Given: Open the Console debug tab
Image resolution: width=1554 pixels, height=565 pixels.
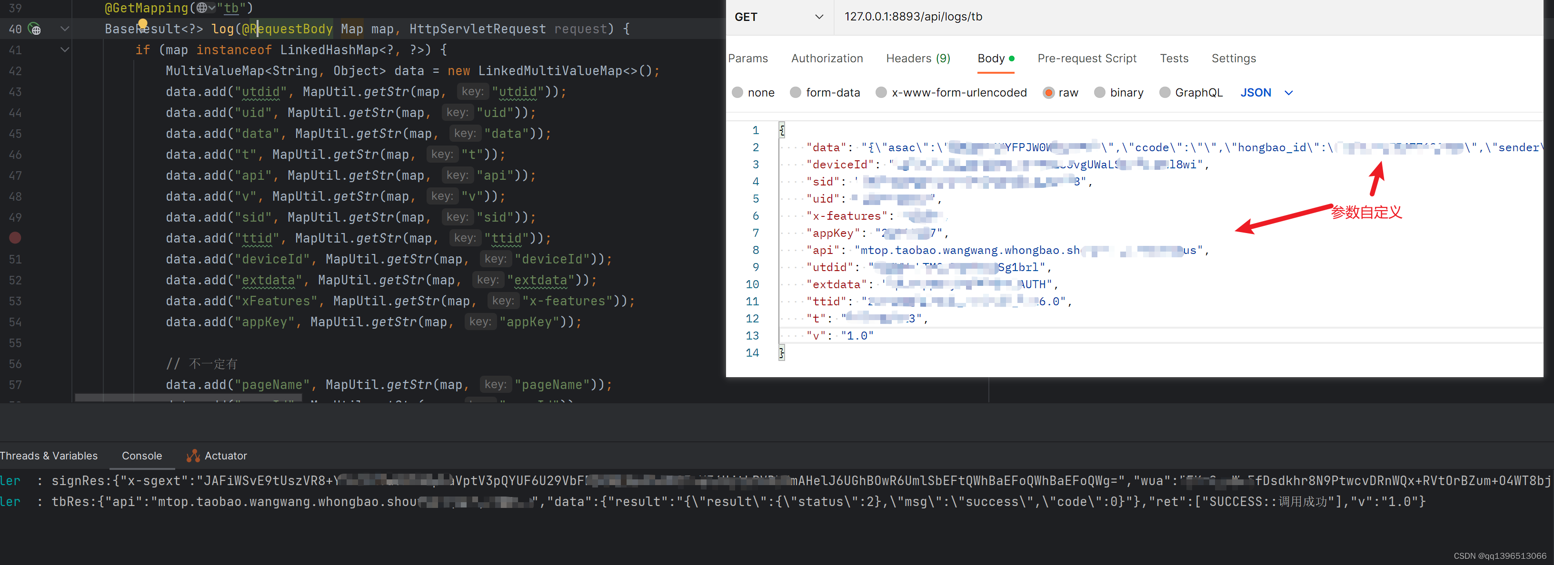Looking at the screenshot, I should click(142, 456).
